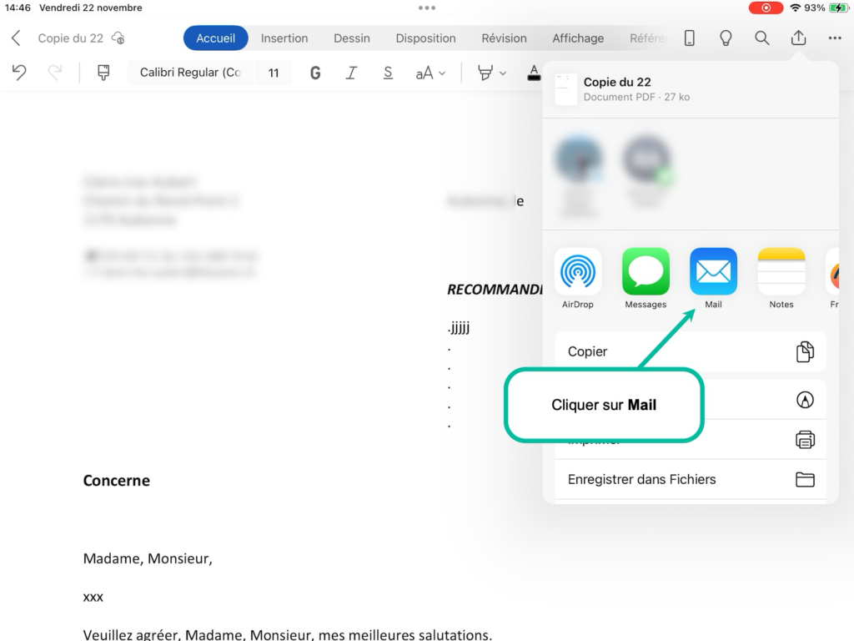Open the highlighter color dropdown

[491, 73]
